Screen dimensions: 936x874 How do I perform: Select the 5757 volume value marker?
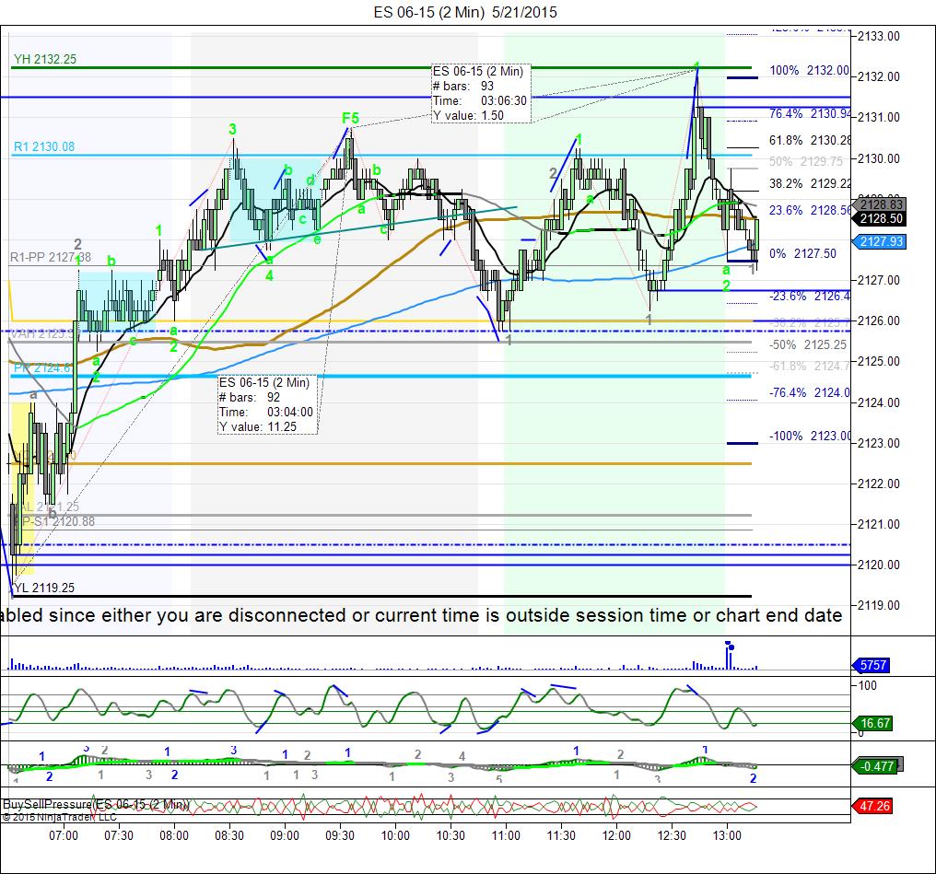pyautogui.click(x=872, y=665)
